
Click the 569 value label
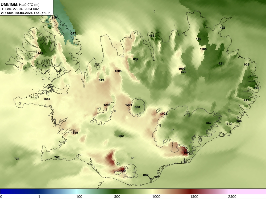(x=239, y=121)
